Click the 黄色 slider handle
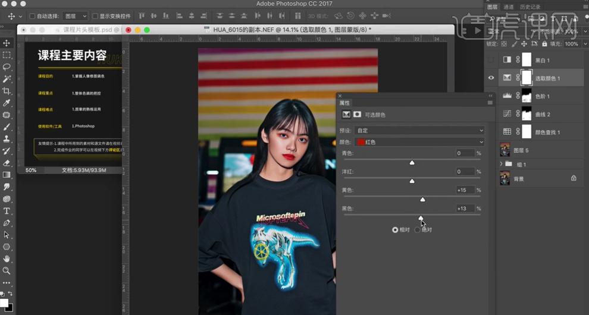 pyautogui.click(x=422, y=199)
